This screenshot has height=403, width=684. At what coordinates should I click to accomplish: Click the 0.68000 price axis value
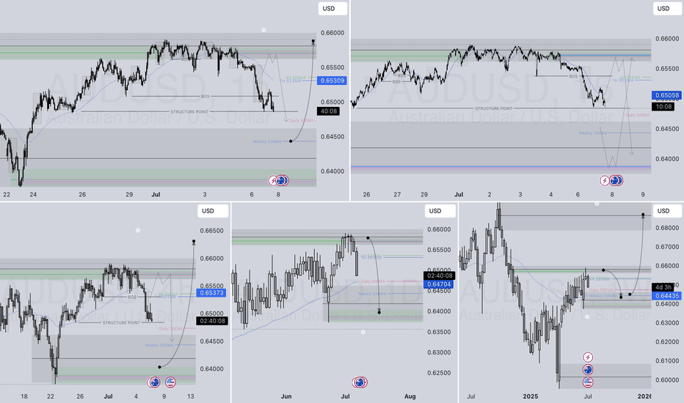666,228
